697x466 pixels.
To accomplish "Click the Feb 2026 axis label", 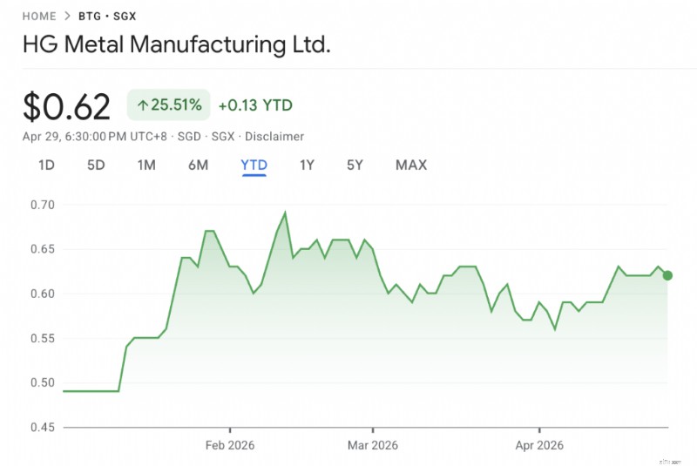I will (230, 445).
